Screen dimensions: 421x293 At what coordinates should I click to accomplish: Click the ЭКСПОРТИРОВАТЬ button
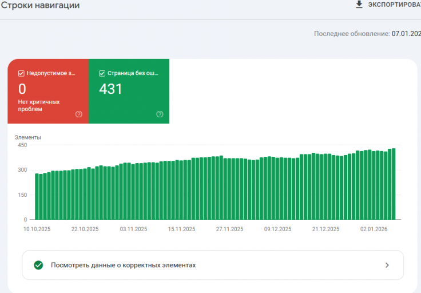(388, 5)
